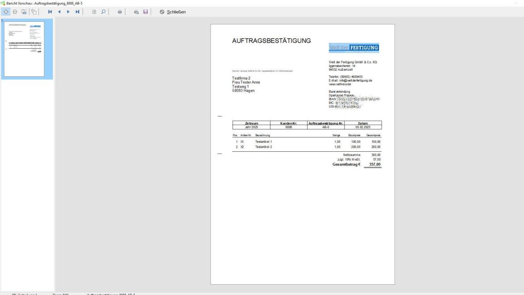Open the page setup icon

pyautogui.click(x=94, y=12)
